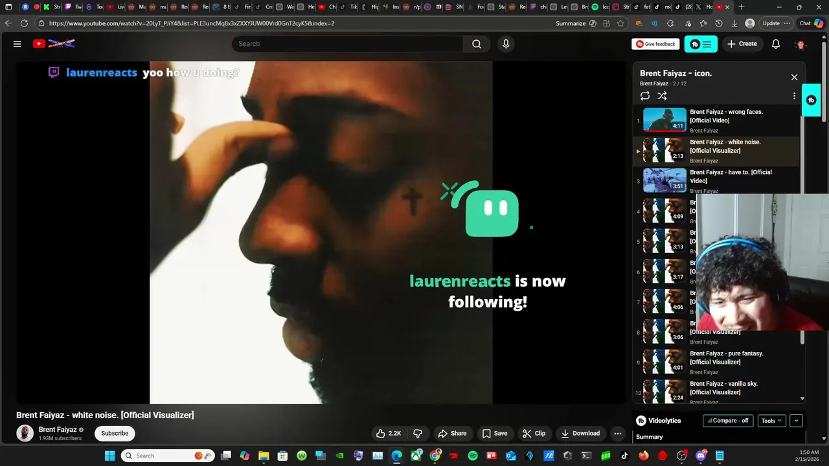The width and height of the screenshot is (829, 466).
Task: Dislike the video
Action: coord(418,434)
